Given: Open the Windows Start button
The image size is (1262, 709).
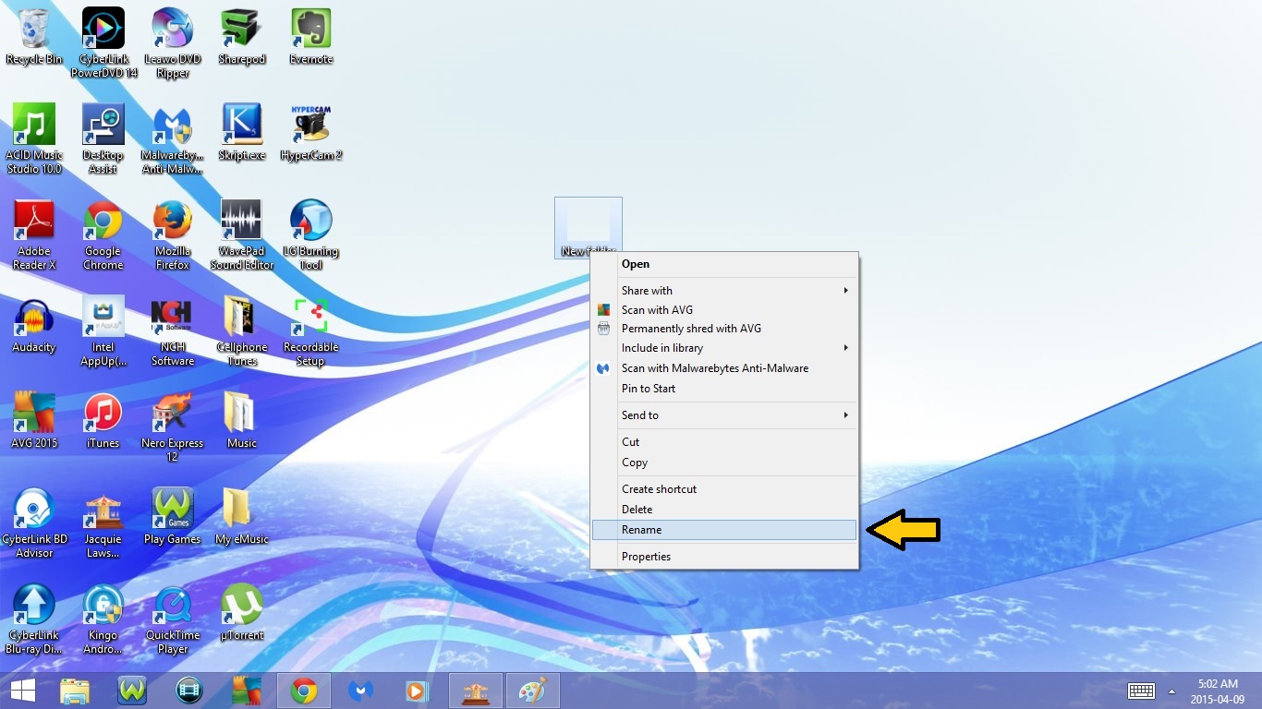Looking at the screenshot, I should 22,691.
